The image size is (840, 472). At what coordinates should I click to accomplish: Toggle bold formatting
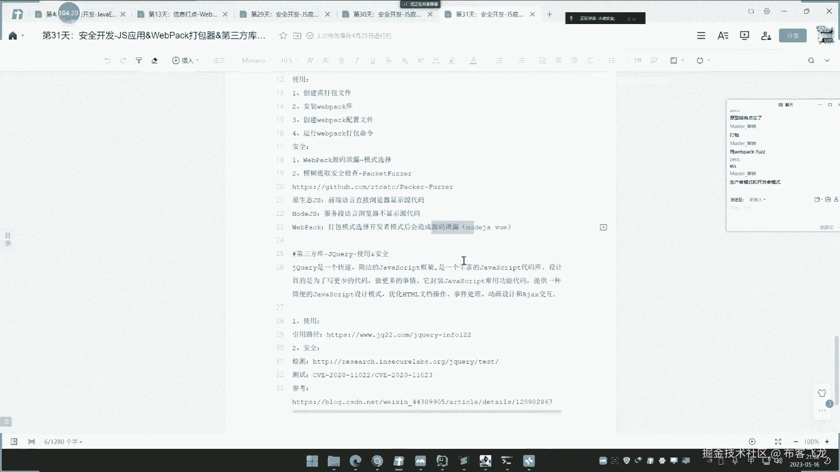(341, 60)
